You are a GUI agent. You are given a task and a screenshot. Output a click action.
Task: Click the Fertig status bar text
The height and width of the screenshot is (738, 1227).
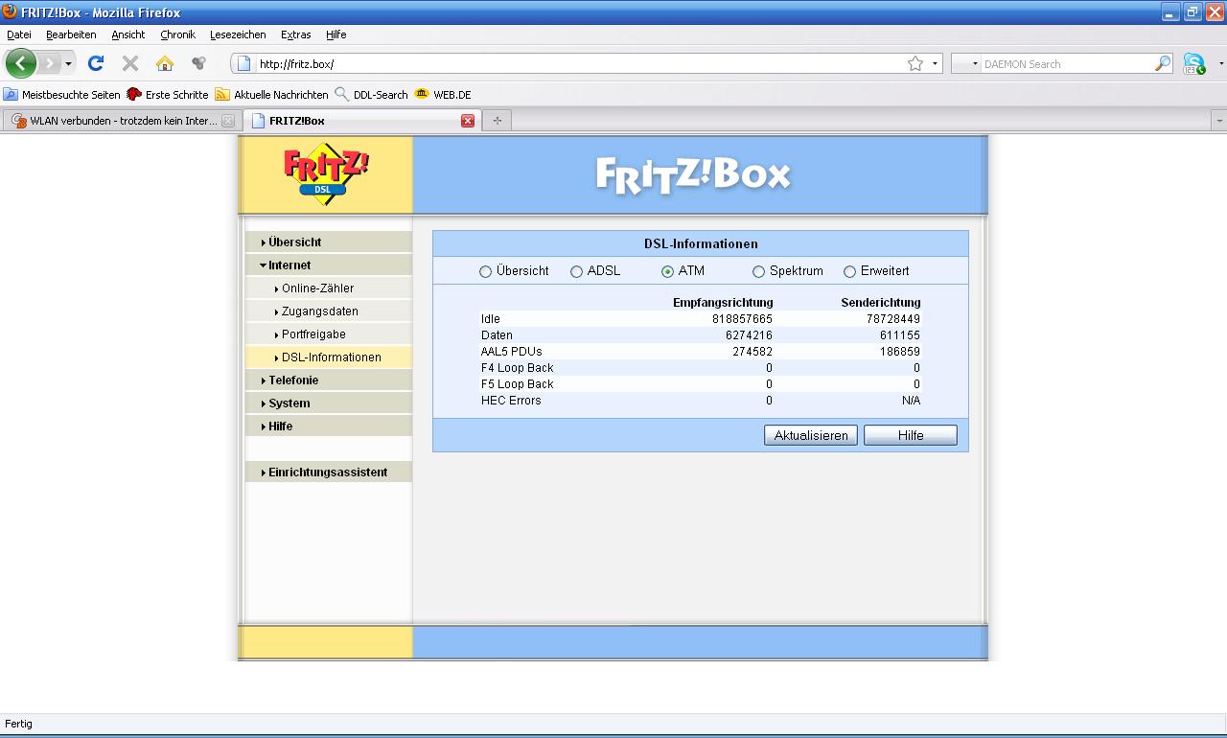click(18, 724)
